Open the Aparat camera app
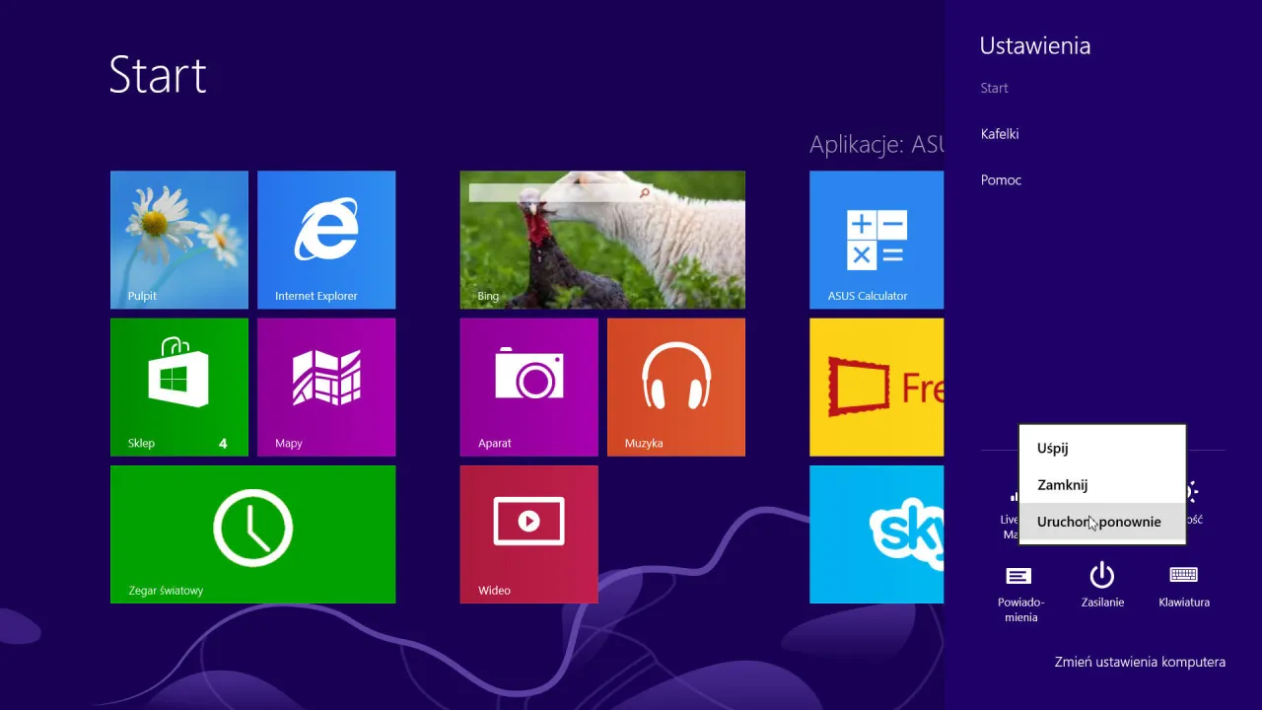The height and width of the screenshot is (710, 1262). [528, 387]
